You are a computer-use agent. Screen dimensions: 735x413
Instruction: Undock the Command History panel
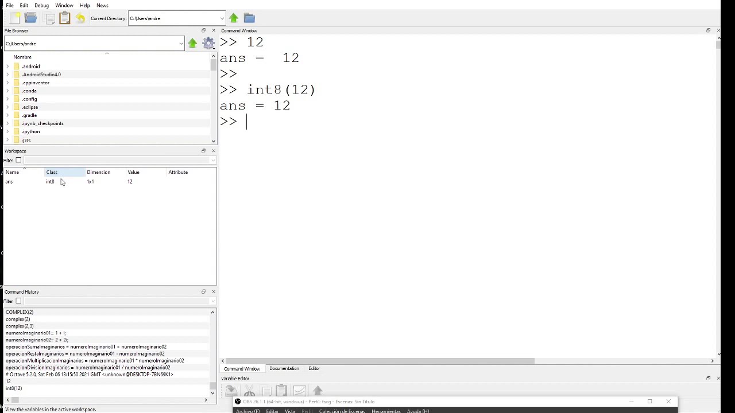point(203,291)
